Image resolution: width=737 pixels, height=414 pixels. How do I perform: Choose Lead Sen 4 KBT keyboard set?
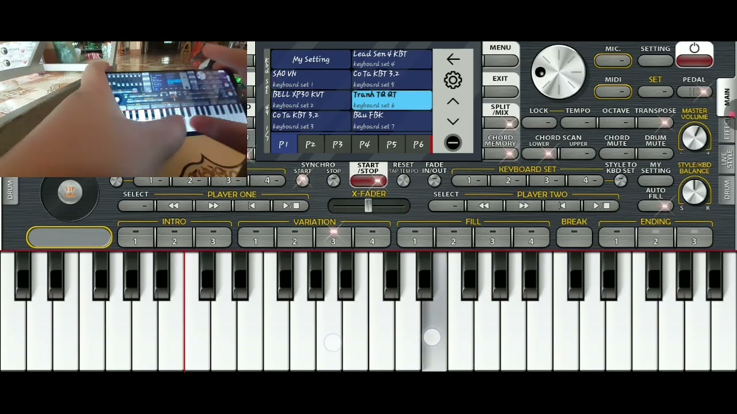pos(392,59)
